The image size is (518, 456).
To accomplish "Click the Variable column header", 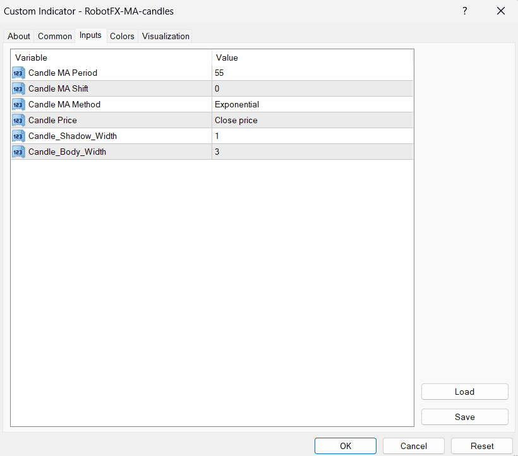I will pyautogui.click(x=111, y=57).
